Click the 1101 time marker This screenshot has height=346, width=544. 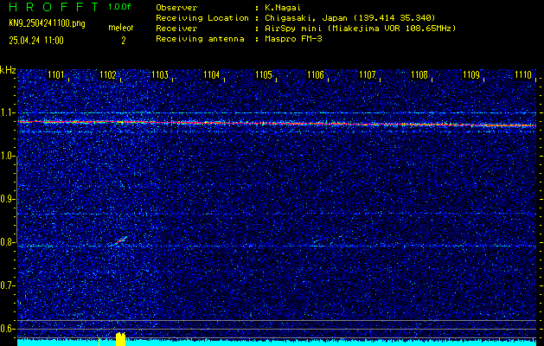[x=56, y=74]
